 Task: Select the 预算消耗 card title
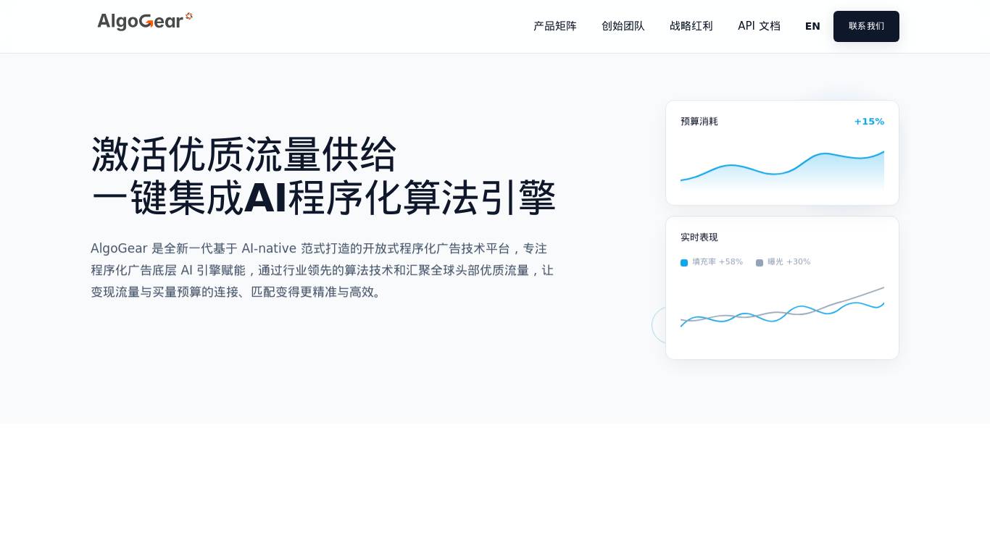click(x=699, y=122)
